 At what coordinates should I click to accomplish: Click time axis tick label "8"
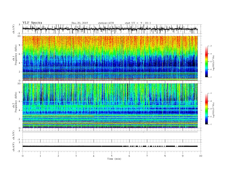click(x=165, y=156)
